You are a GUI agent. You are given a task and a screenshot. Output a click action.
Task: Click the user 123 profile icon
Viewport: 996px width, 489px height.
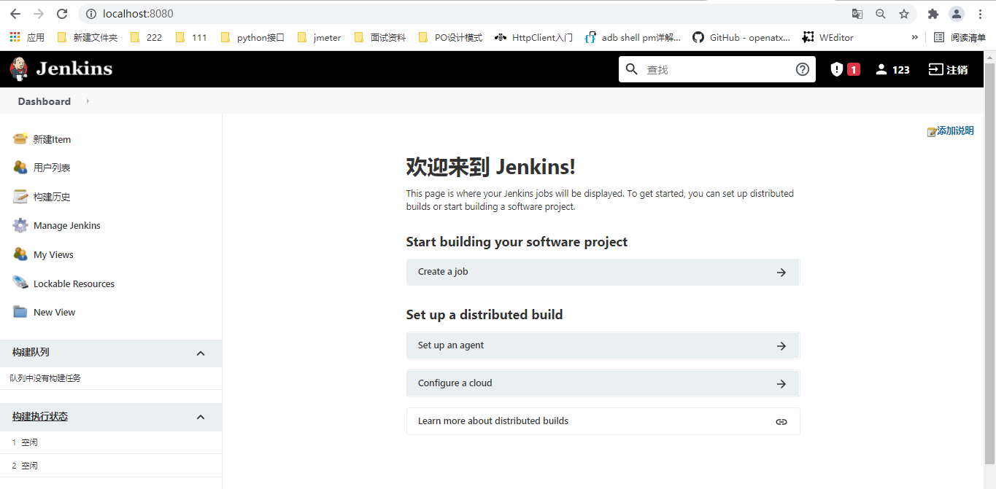pyautogui.click(x=881, y=69)
